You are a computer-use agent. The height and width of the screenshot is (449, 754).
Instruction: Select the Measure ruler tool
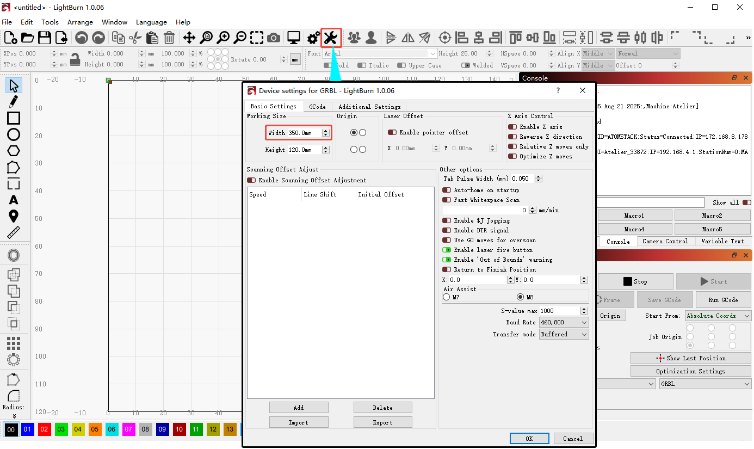tap(14, 232)
